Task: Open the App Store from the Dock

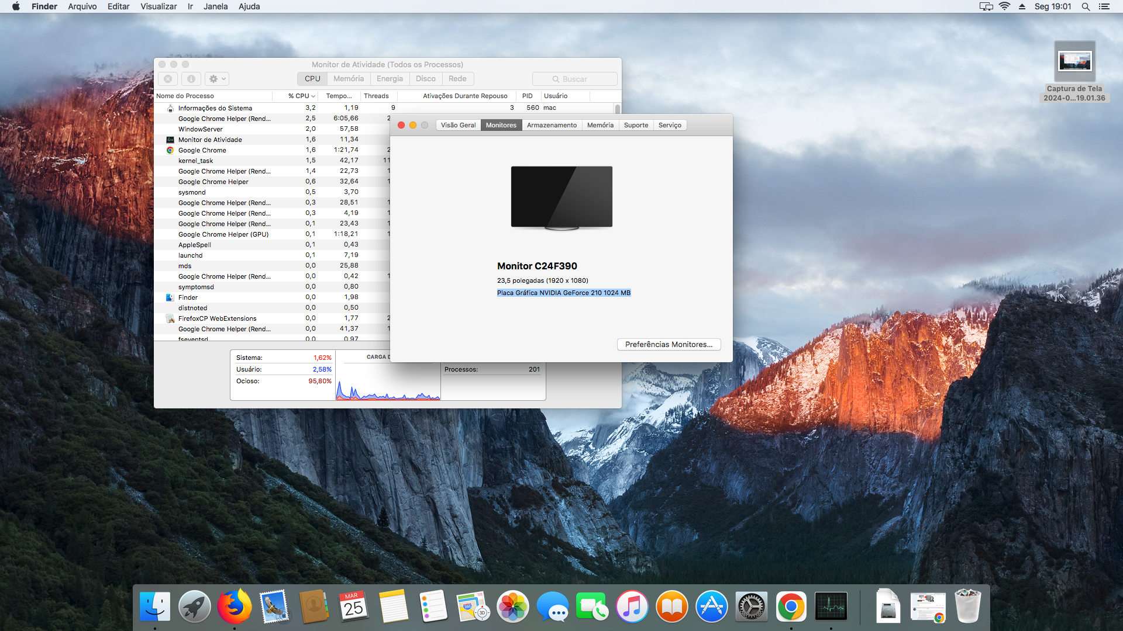Action: [x=712, y=606]
